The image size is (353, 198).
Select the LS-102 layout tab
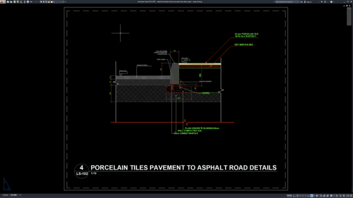13,195
